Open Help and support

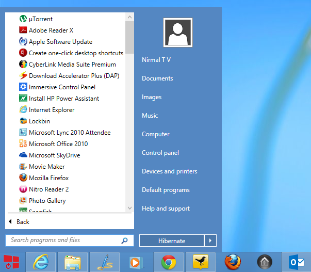click(x=166, y=209)
